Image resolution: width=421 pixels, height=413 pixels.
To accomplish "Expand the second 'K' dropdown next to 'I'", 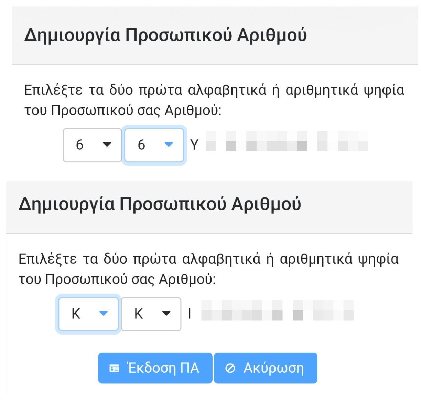I will coord(151,314).
